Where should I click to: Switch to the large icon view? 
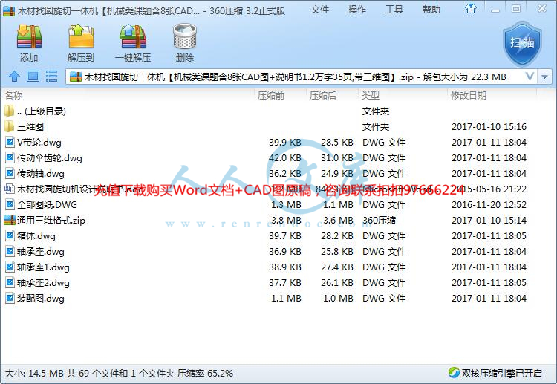[33, 77]
